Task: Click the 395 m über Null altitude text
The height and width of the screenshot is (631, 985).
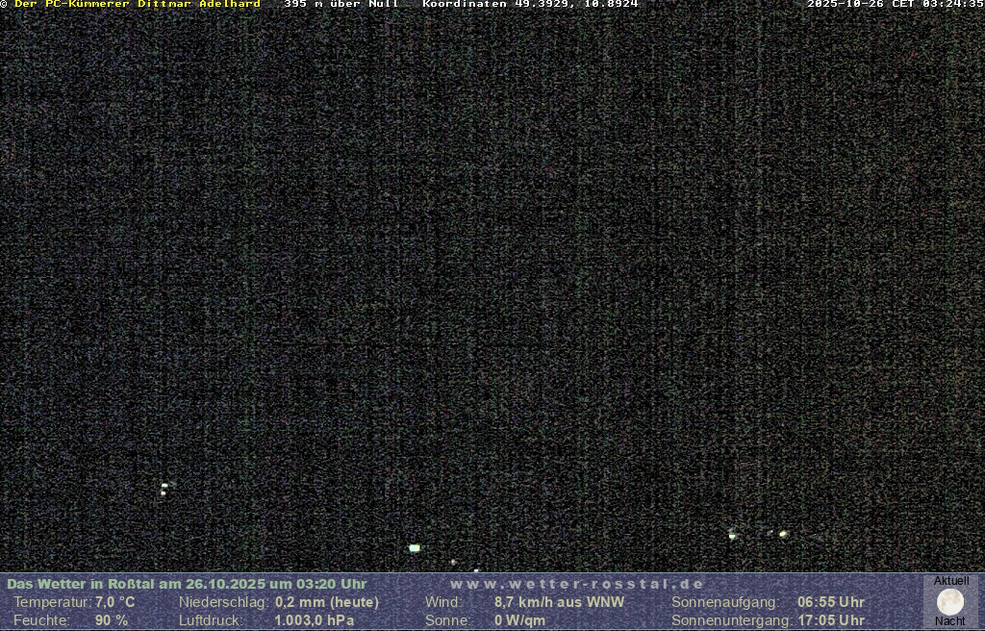Action: 341,5
